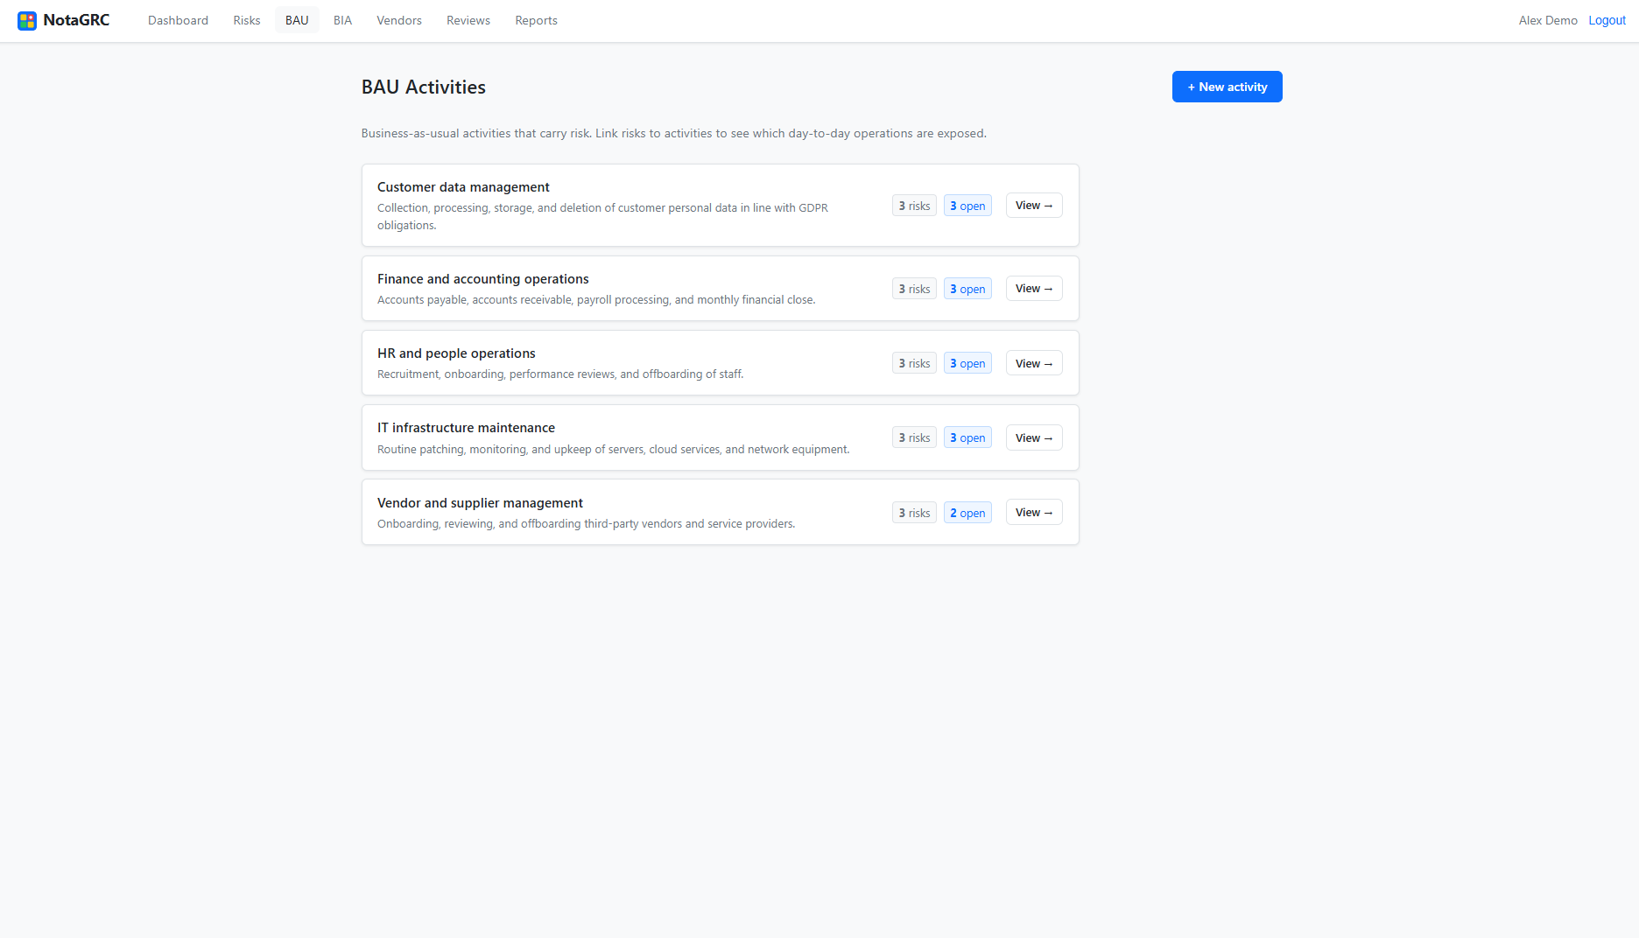View HR and people operations
1639x938 pixels.
coord(1034,363)
